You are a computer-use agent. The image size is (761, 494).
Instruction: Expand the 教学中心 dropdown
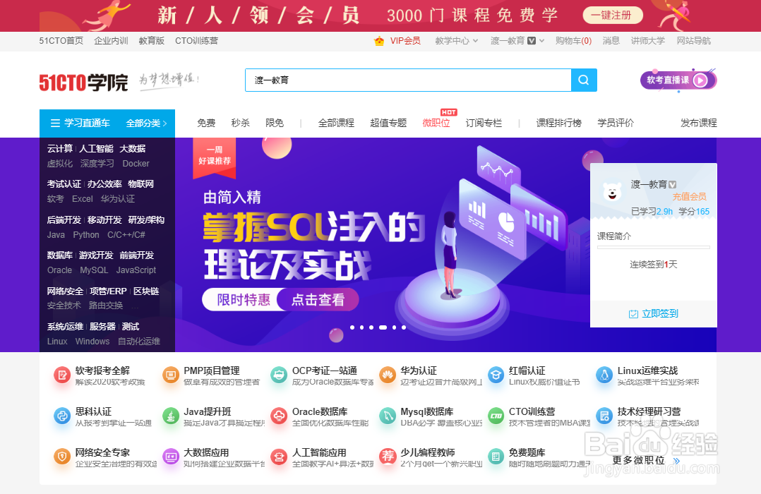coord(456,41)
